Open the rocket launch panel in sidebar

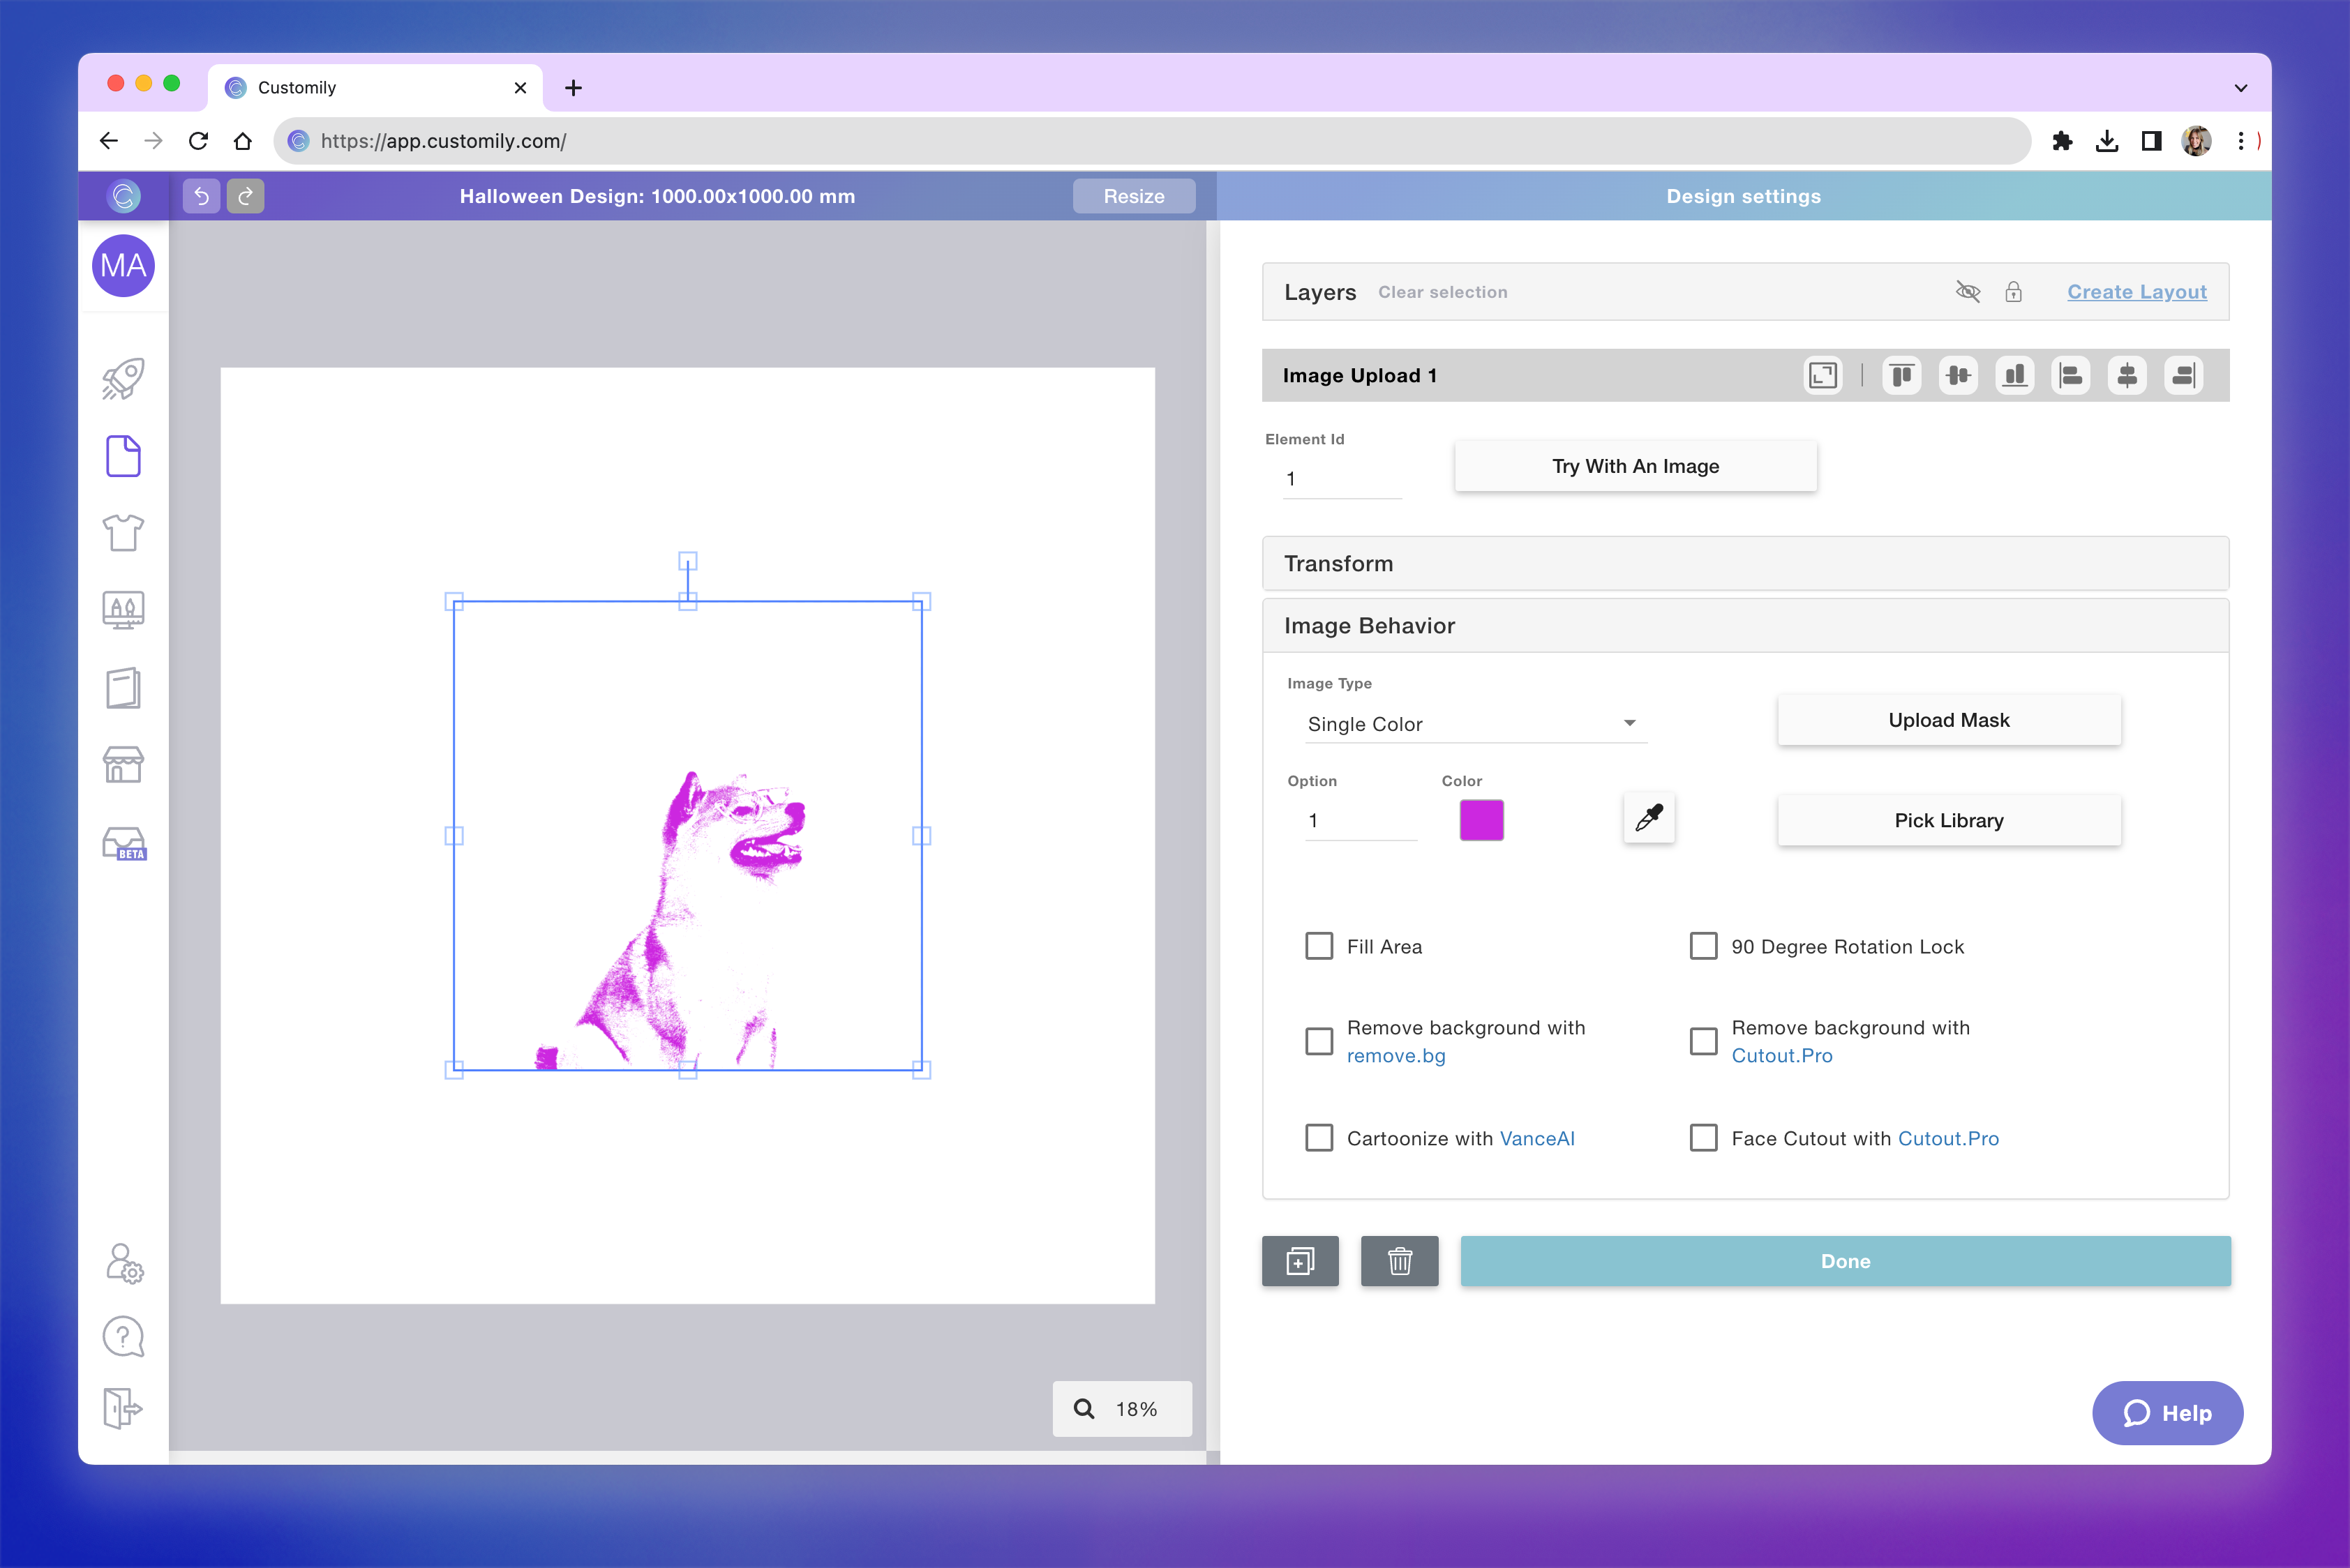[123, 378]
